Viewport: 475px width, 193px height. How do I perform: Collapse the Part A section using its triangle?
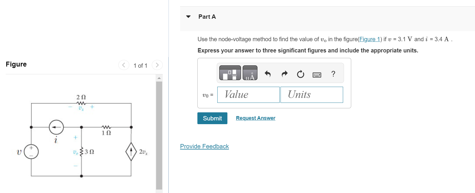pos(188,17)
